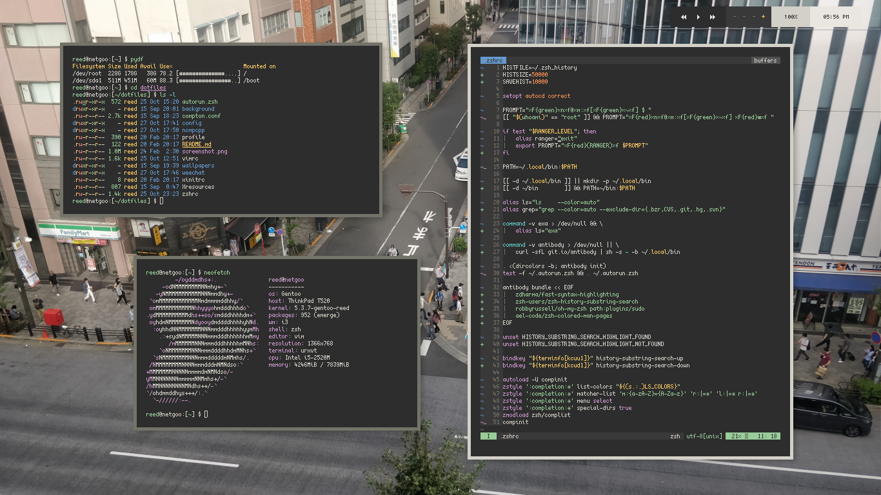Skip to next track in top bar
Screen dimensions: 881x495
point(713,17)
